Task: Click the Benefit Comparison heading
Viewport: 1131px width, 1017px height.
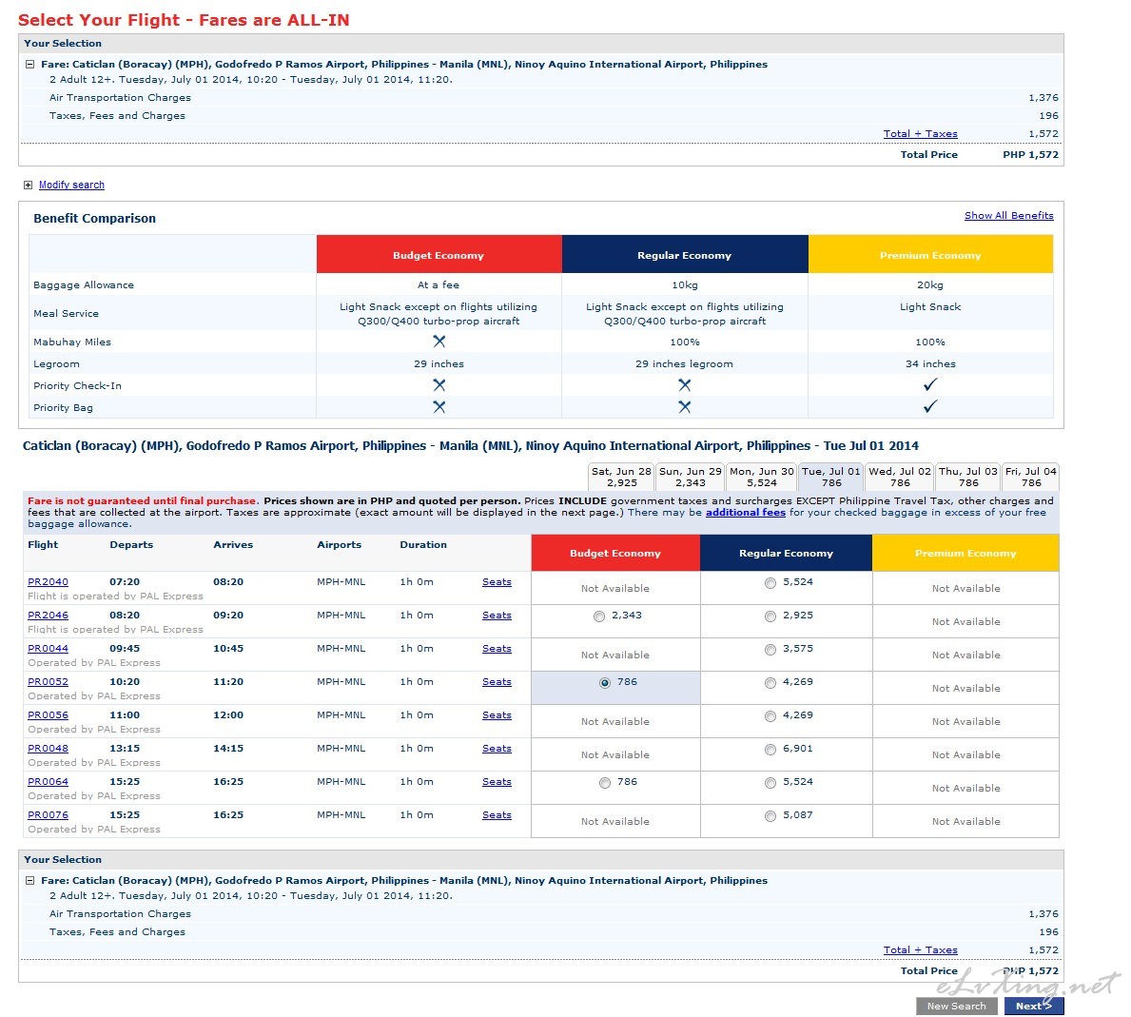Action: point(94,219)
